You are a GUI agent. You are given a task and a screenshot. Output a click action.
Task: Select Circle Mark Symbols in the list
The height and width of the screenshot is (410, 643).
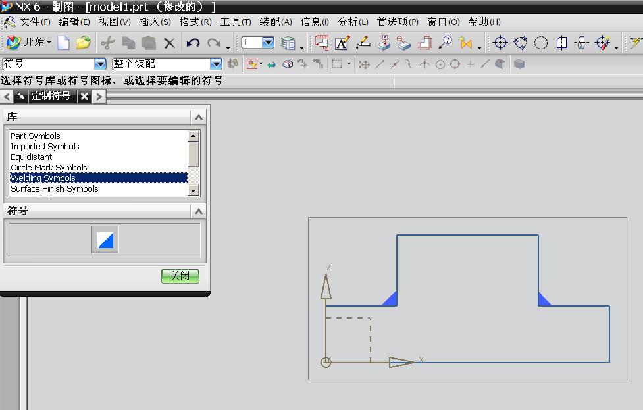(99, 167)
